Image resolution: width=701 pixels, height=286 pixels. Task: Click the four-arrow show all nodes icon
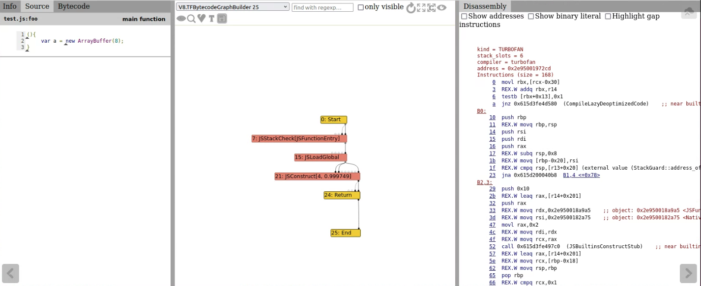[421, 7]
